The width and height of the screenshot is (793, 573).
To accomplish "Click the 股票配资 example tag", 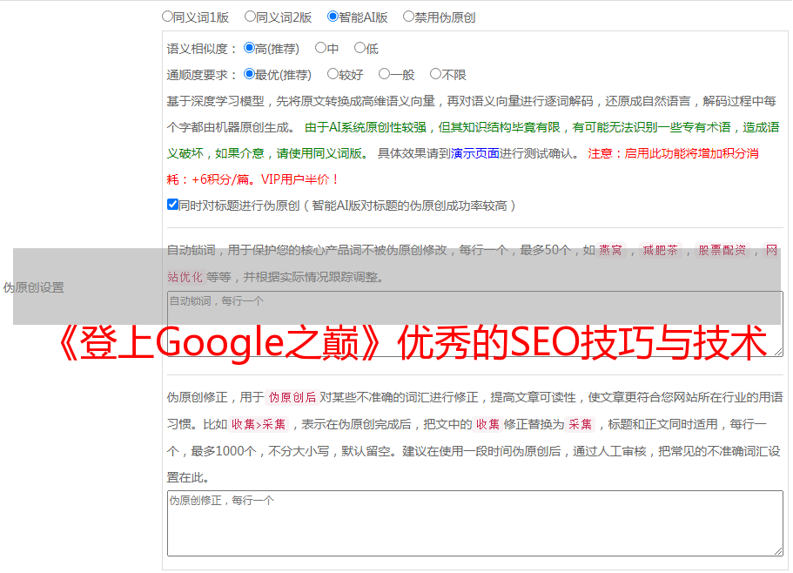I will coord(722,250).
